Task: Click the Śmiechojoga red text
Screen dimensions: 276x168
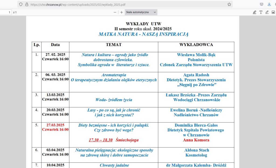Action: [127, 140]
